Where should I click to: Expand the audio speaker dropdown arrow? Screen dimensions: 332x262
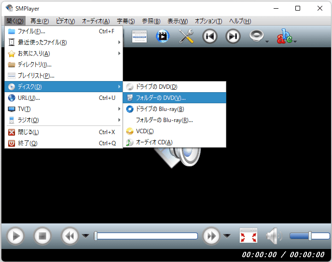(267, 41)
